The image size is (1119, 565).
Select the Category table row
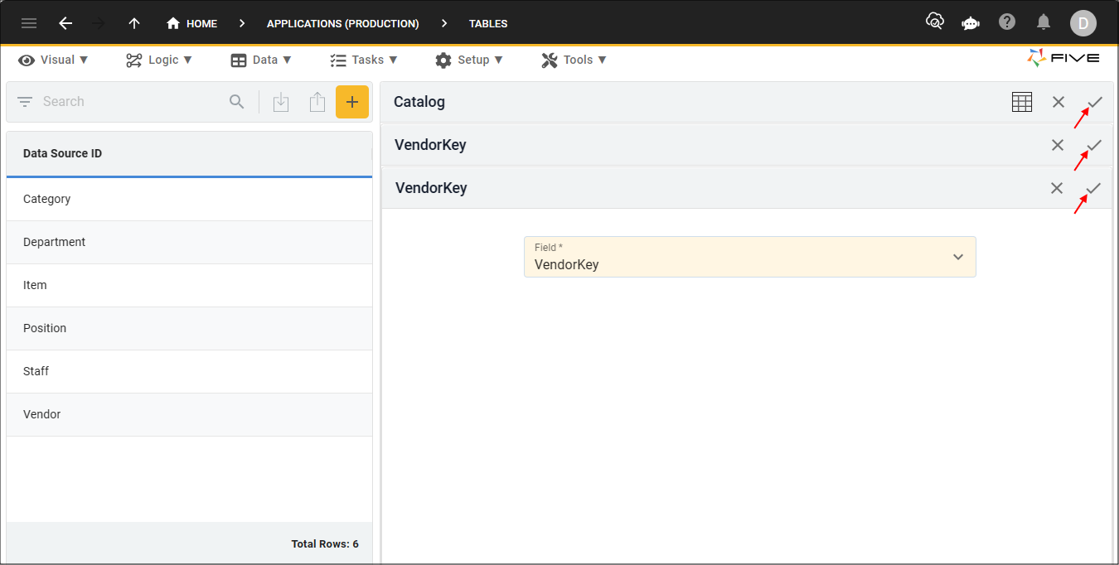click(189, 199)
